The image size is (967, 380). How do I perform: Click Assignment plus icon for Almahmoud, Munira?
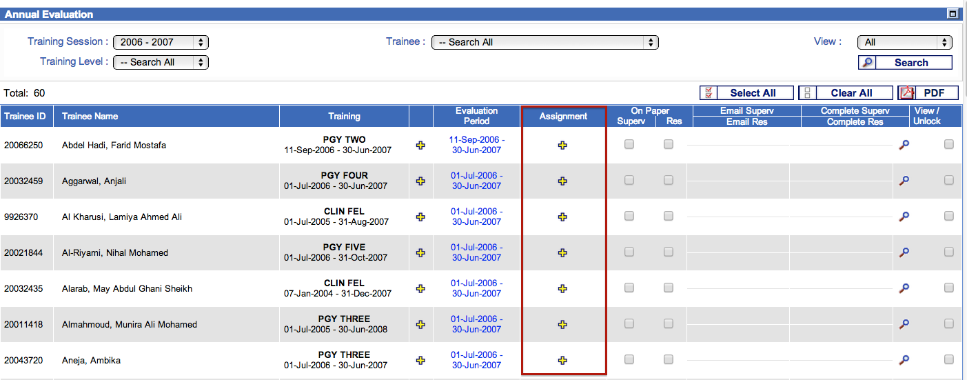[562, 324]
